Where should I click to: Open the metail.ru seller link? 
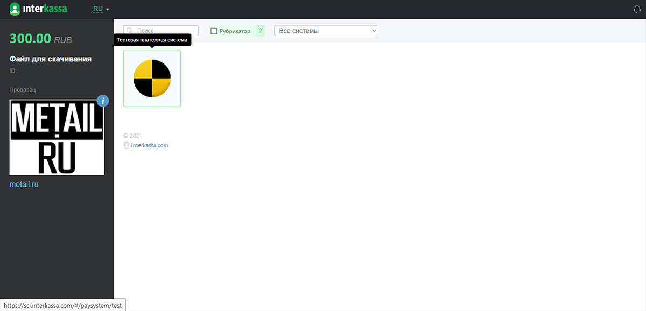pyautogui.click(x=24, y=185)
